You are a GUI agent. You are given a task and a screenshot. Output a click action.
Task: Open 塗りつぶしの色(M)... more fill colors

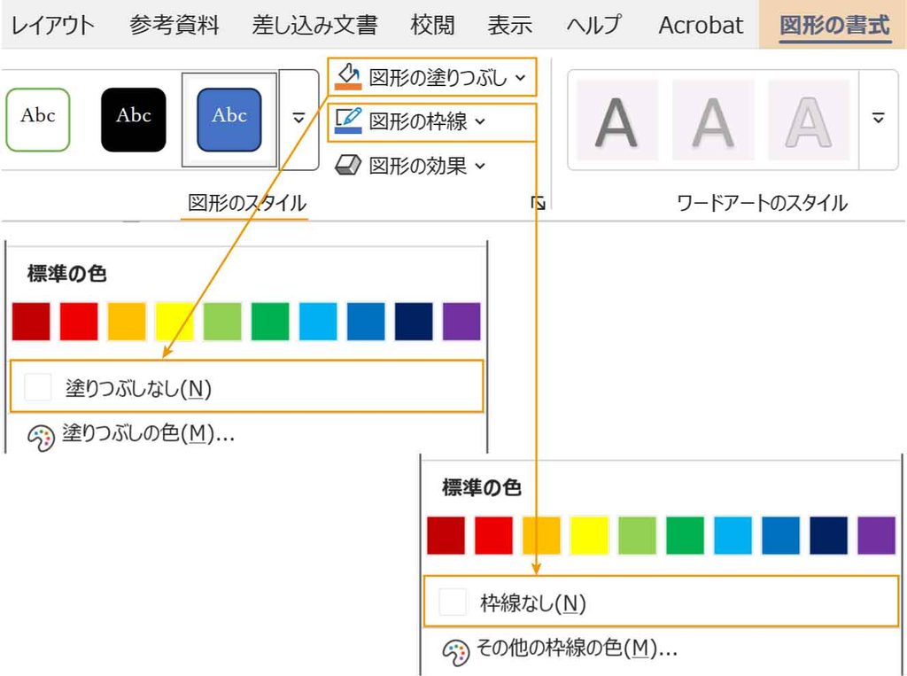tap(246, 434)
